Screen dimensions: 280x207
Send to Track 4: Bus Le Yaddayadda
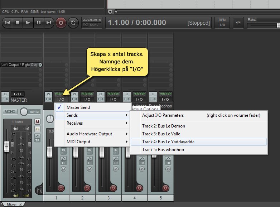pos(199,141)
